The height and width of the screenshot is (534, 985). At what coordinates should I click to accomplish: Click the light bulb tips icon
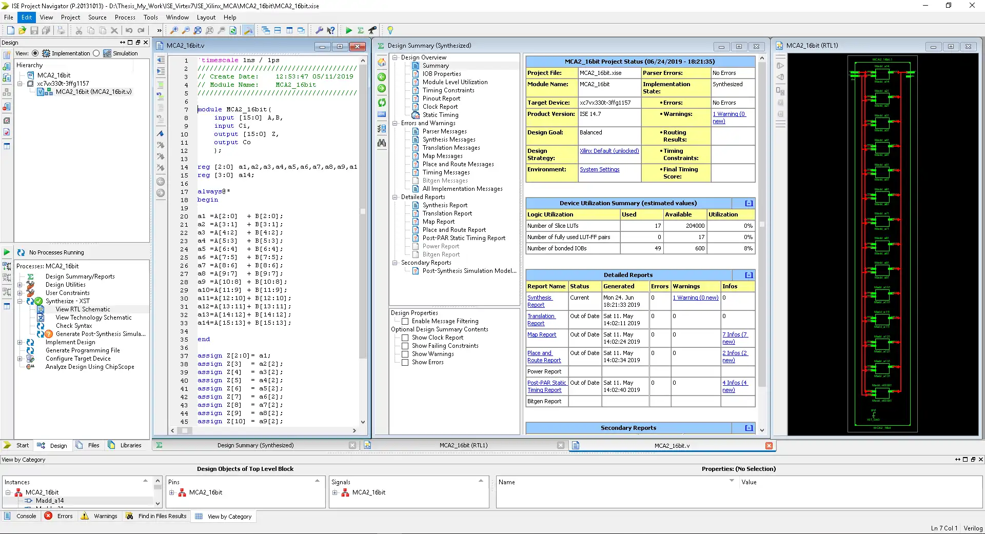tap(390, 31)
